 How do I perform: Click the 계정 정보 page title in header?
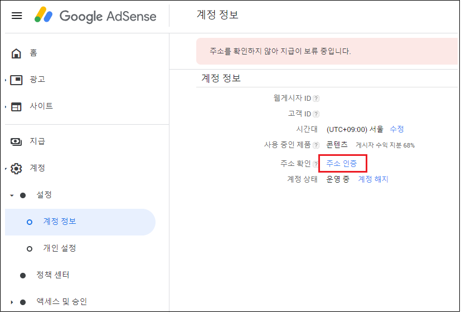tap(217, 15)
